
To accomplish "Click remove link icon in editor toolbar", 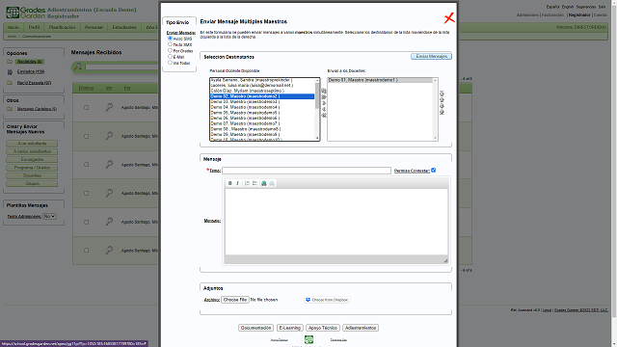I will click(x=272, y=183).
